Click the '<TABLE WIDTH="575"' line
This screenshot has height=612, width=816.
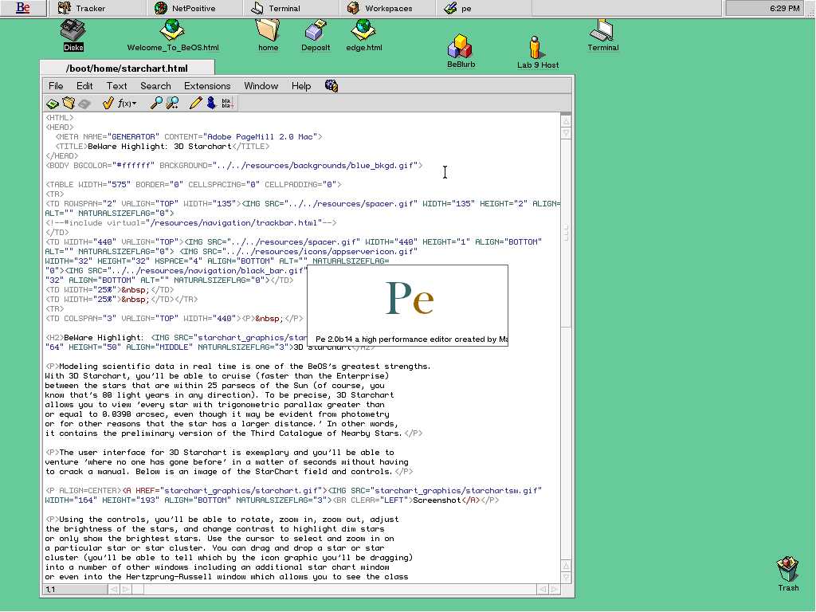click(194, 185)
